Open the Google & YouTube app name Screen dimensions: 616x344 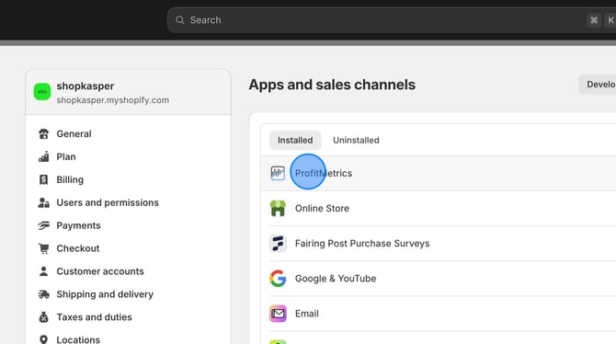click(x=336, y=279)
